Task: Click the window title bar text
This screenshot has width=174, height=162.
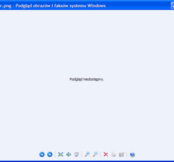Action: click(53, 6)
